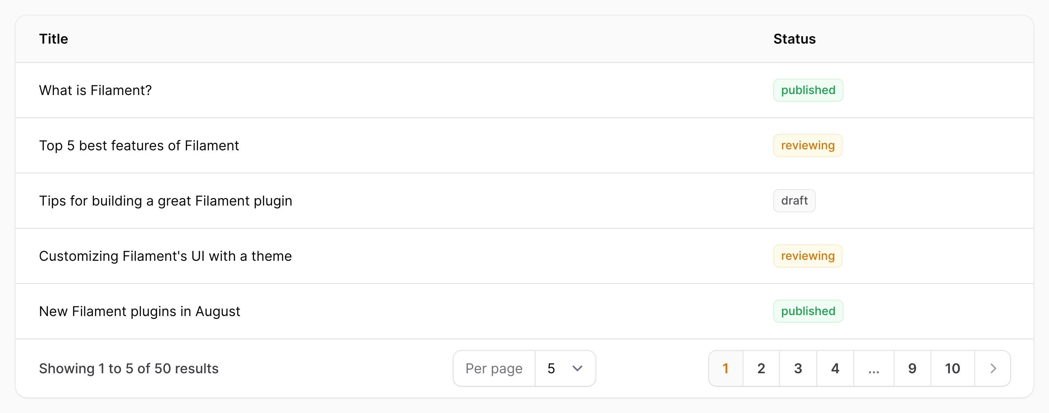This screenshot has width=1049, height=413.
Task: Click the Status column header
Action: coord(795,39)
